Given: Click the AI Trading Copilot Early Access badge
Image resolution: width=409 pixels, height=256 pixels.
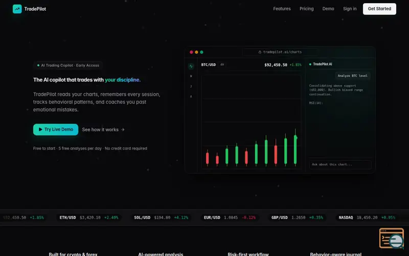Looking at the screenshot, I should (x=68, y=66).
